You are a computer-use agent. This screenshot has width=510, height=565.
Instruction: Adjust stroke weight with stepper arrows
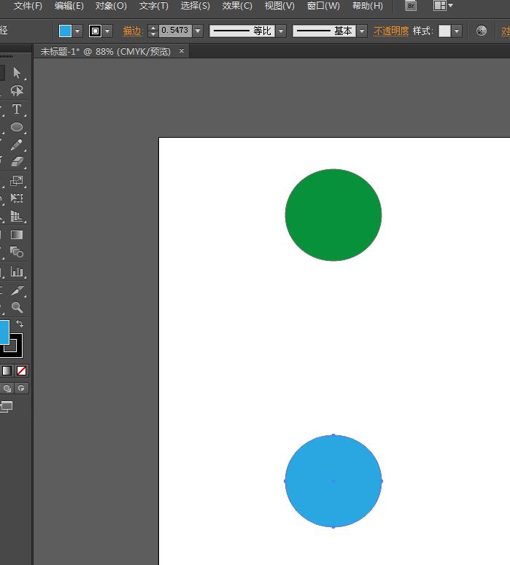coord(153,31)
